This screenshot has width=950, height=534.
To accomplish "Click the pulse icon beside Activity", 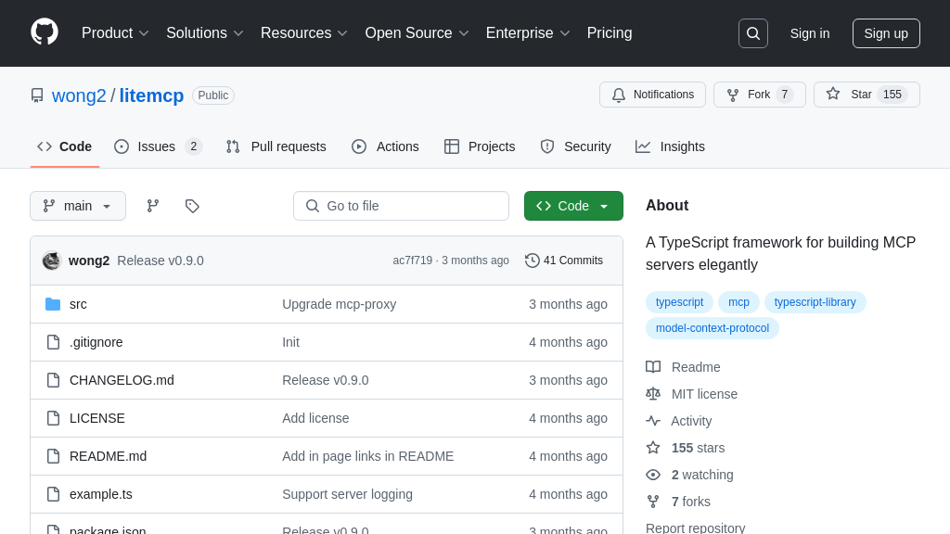I will tap(653, 421).
